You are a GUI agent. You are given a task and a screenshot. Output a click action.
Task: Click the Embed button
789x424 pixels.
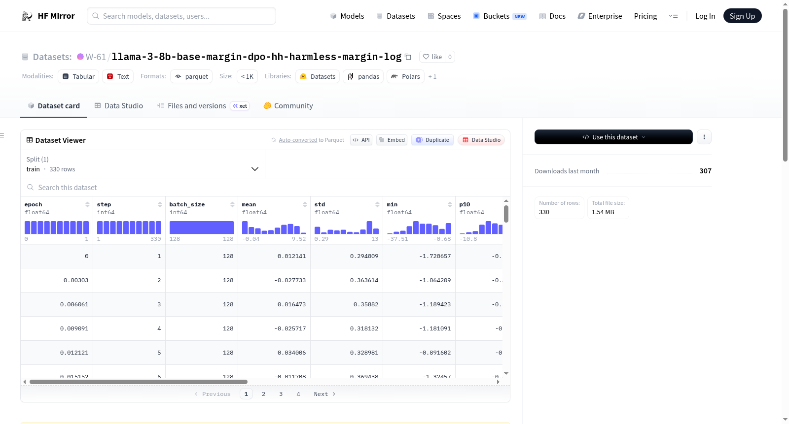click(x=392, y=140)
